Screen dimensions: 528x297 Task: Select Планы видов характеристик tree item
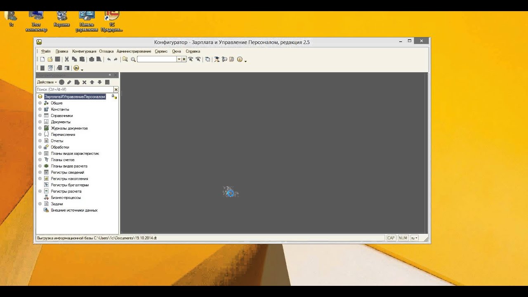pyautogui.click(x=75, y=153)
